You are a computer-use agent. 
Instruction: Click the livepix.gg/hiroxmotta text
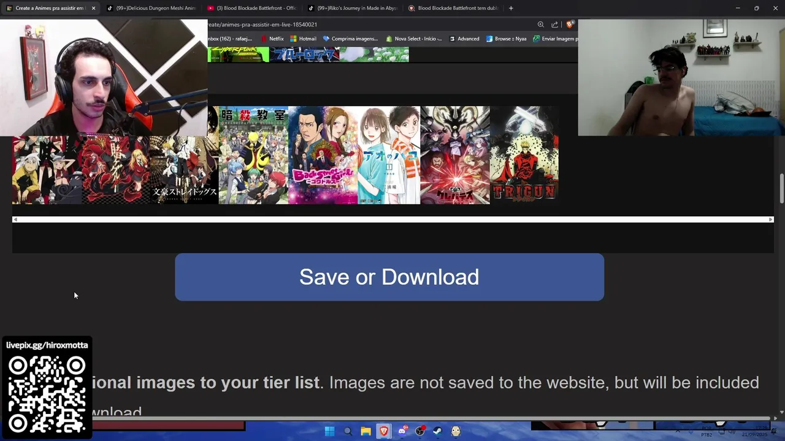click(47, 345)
